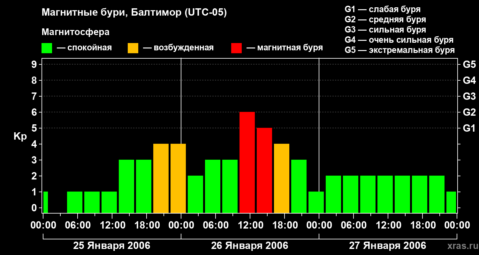This screenshot has width=479, height=255.
Task: Select the "Магнитосфера" heading
Action: click(x=75, y=32)
